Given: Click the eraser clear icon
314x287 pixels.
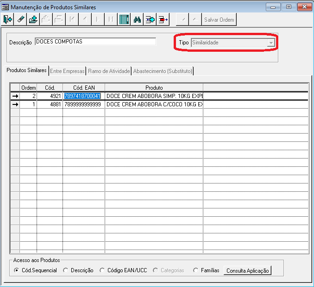Looking at the screenshot, I should pos(20,19).
